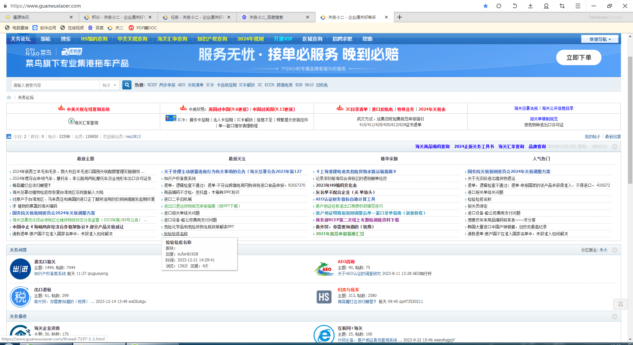Open 报关单填制规范 link
This screenshot has height=345, width=633.
coord(544,119)
